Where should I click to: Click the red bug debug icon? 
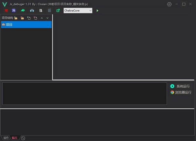tap(6, 11)
